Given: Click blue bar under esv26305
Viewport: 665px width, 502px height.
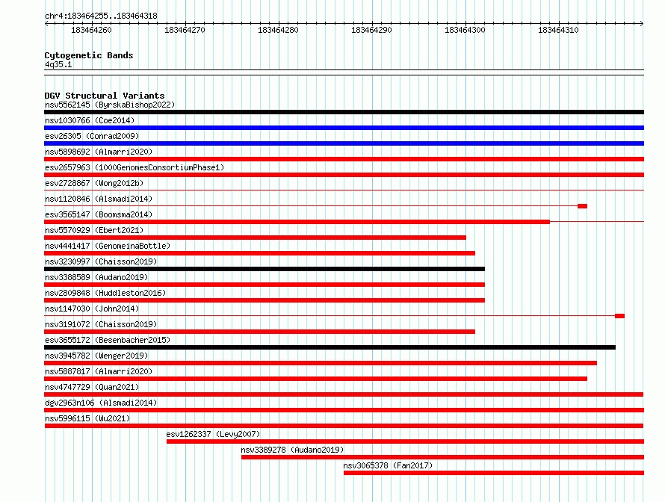Looking at the screenshot, I should (344, 143).
